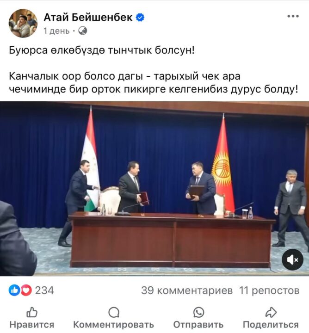Screen dimensions: 309x333
Task: Click the blue verified badge
Action: point(140,18)
